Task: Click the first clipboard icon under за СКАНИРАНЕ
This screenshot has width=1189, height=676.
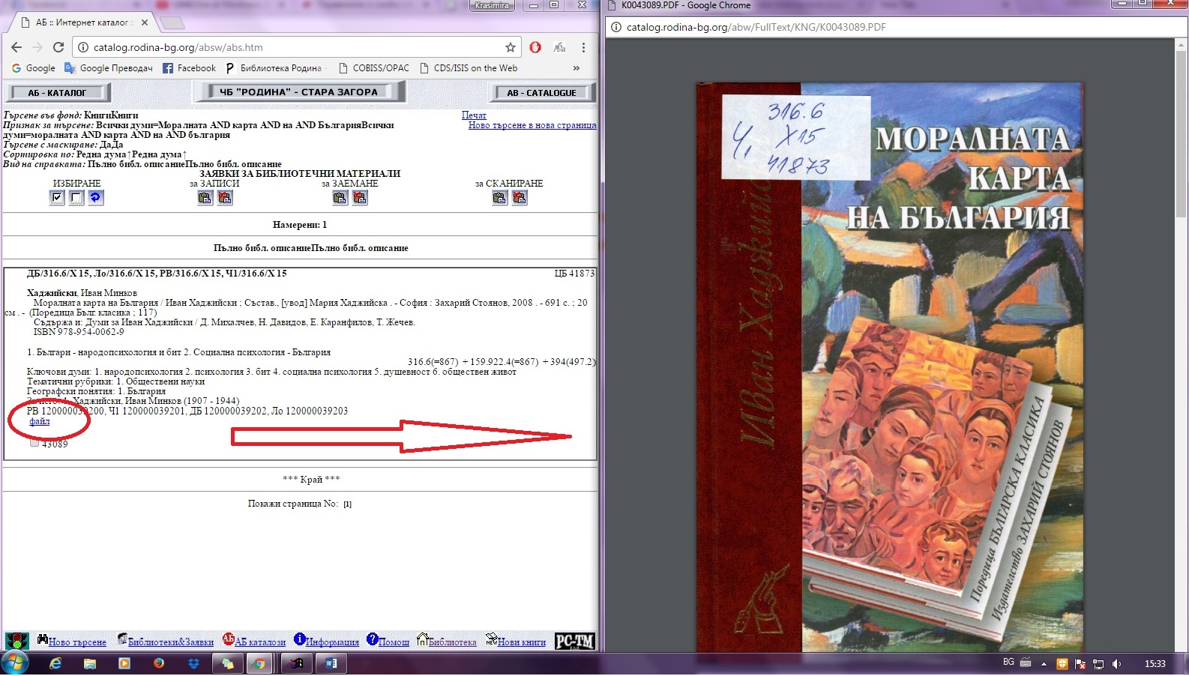Action: 499,198
